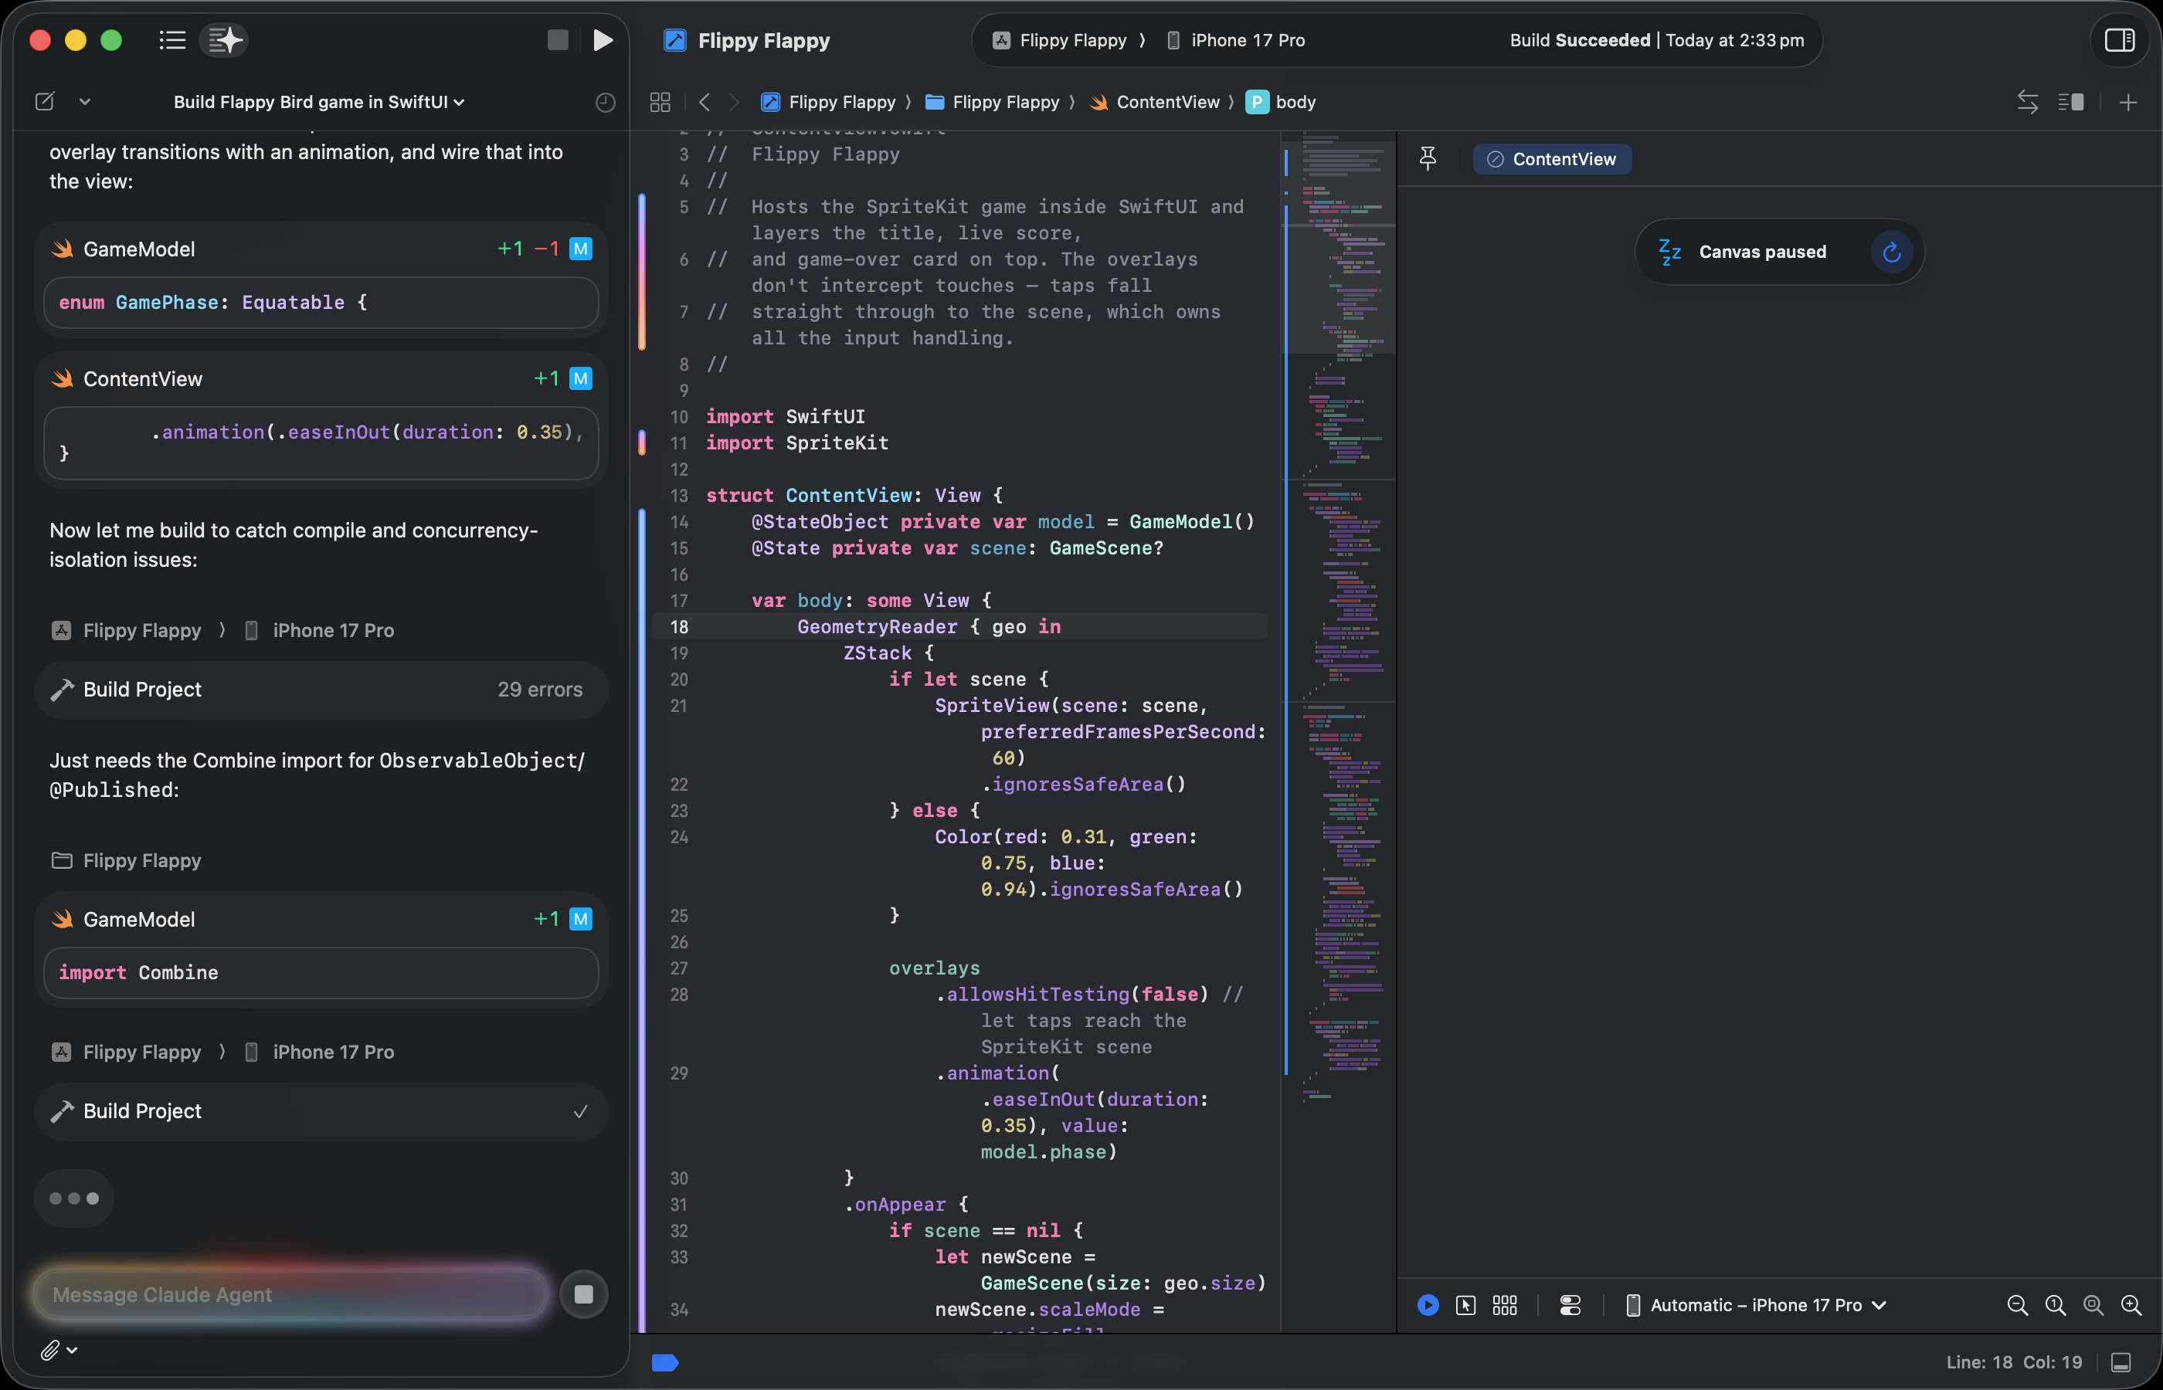Select Flippy Flappy folder in jump bar
This screenshot has width=2163, height=1390.
[992, 102]
